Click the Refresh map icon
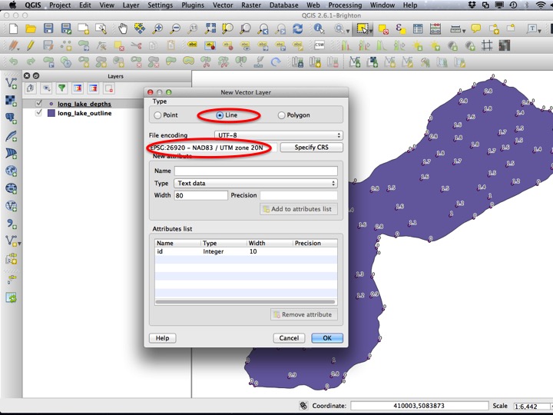The width and height of the screenshot is (553, 415). click(x=298, y=28)
